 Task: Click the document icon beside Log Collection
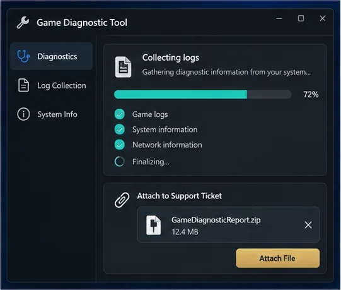pyautogui.click(x=23, y=85)
